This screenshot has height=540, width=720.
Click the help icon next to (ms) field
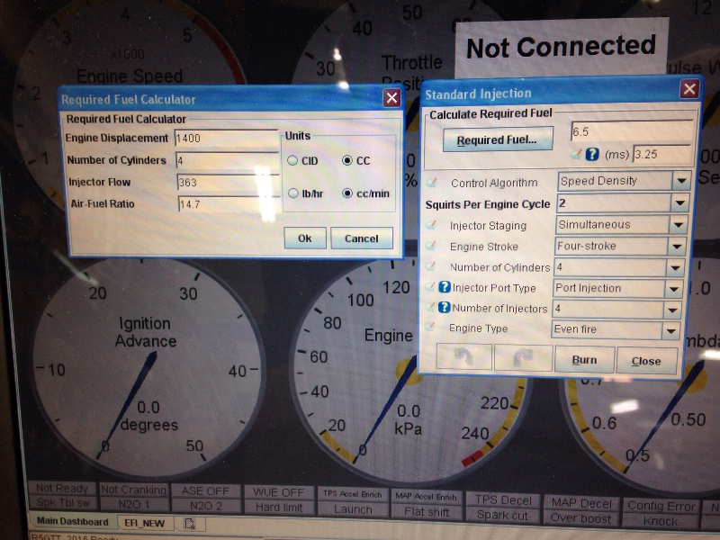coord(592,155)
